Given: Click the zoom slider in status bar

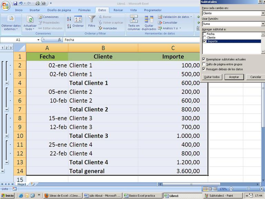Looking at the screenshot, I should [x=248, y=189].
